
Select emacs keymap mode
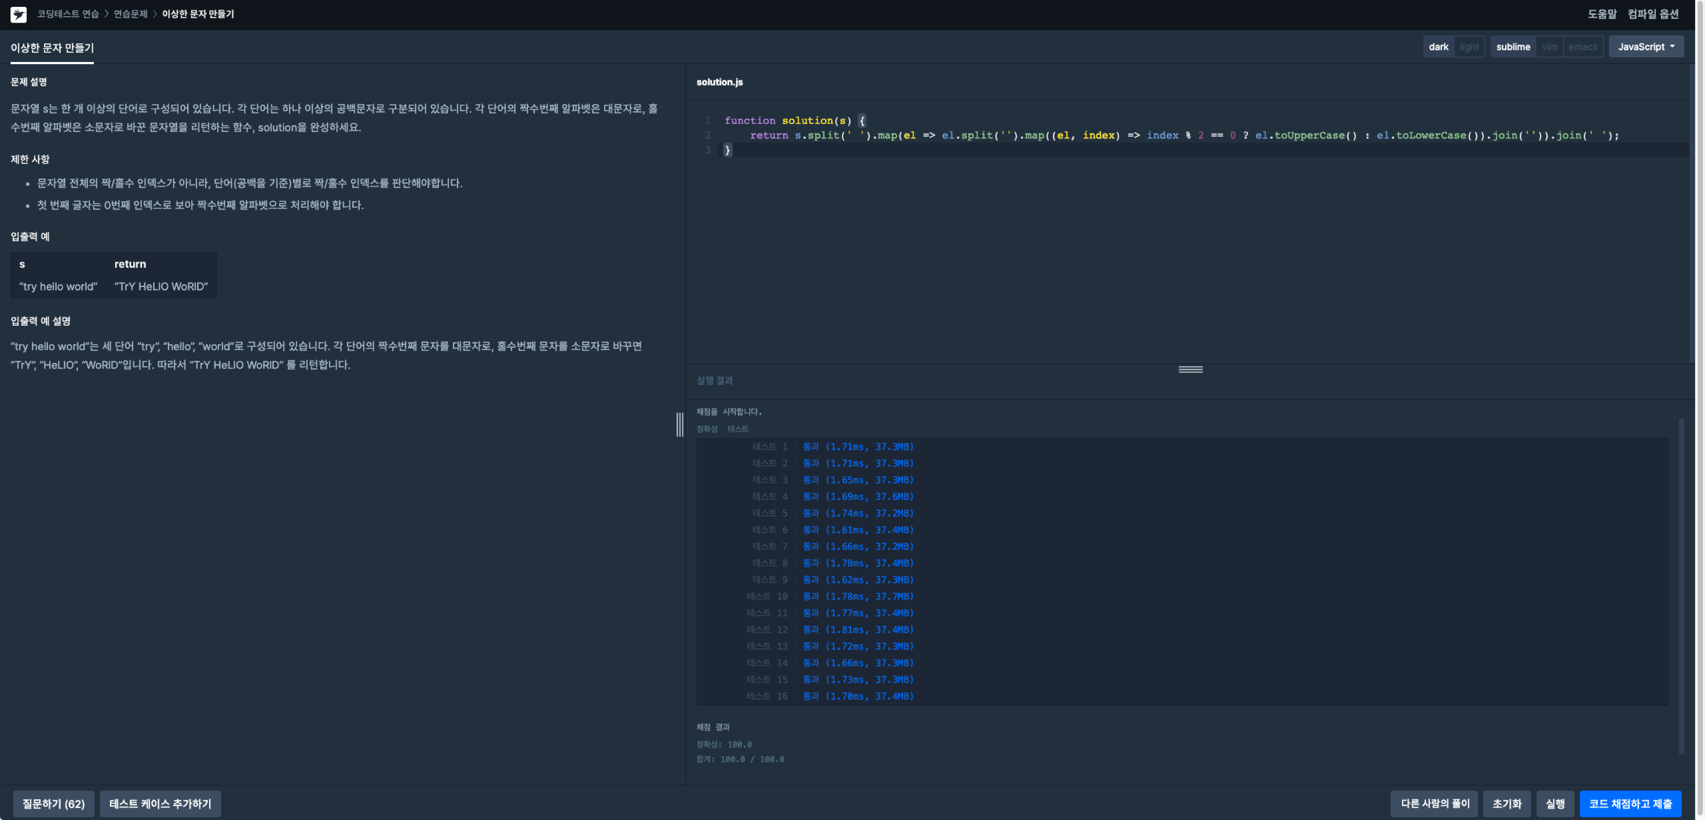(1582, 47)
